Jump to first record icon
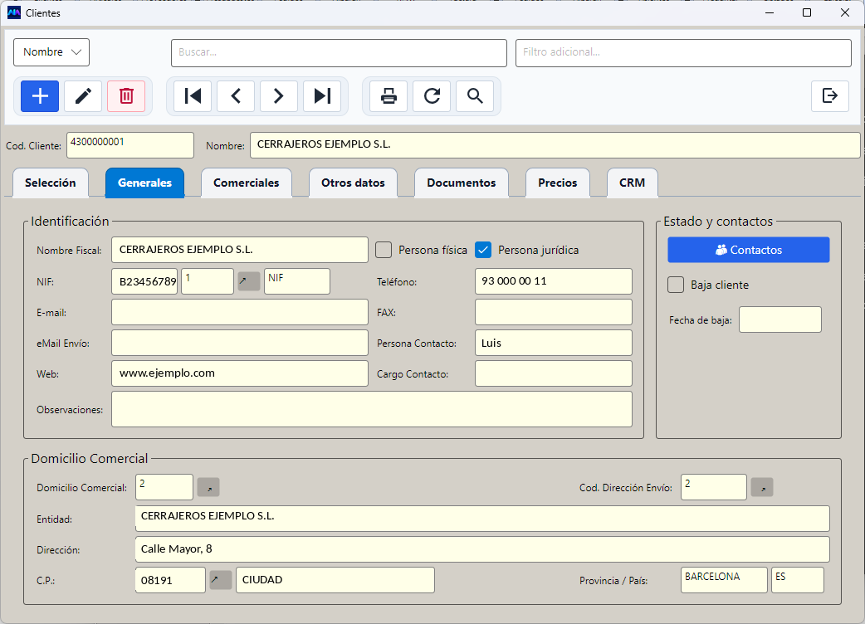The width and height of the screenshot is (865, 624). 193,96
